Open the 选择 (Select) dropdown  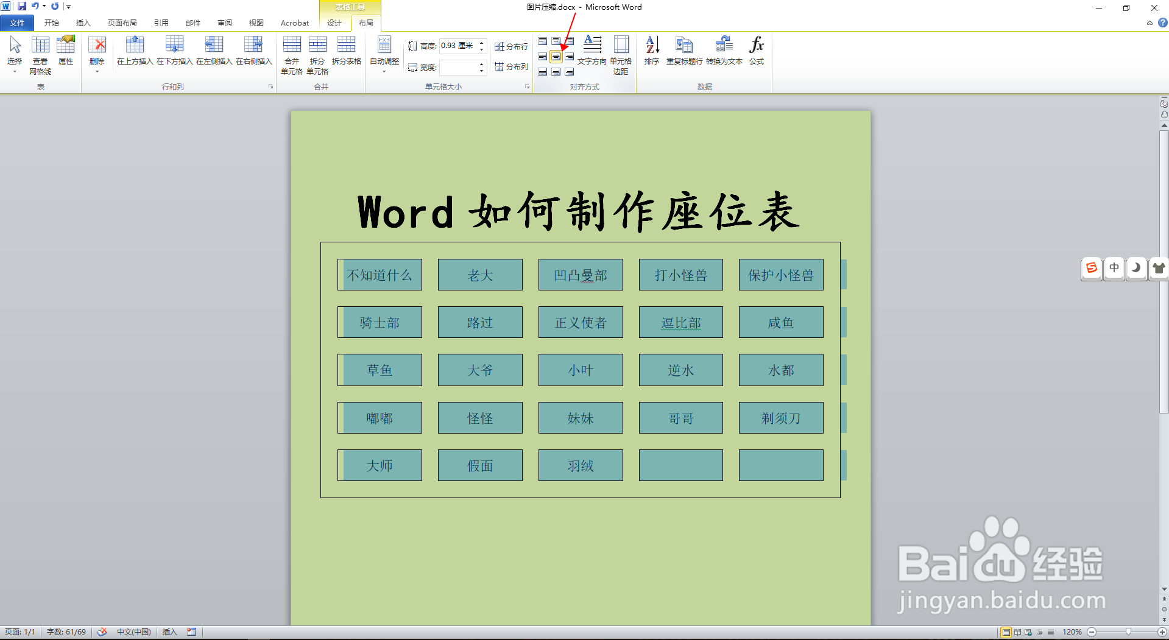15,54
